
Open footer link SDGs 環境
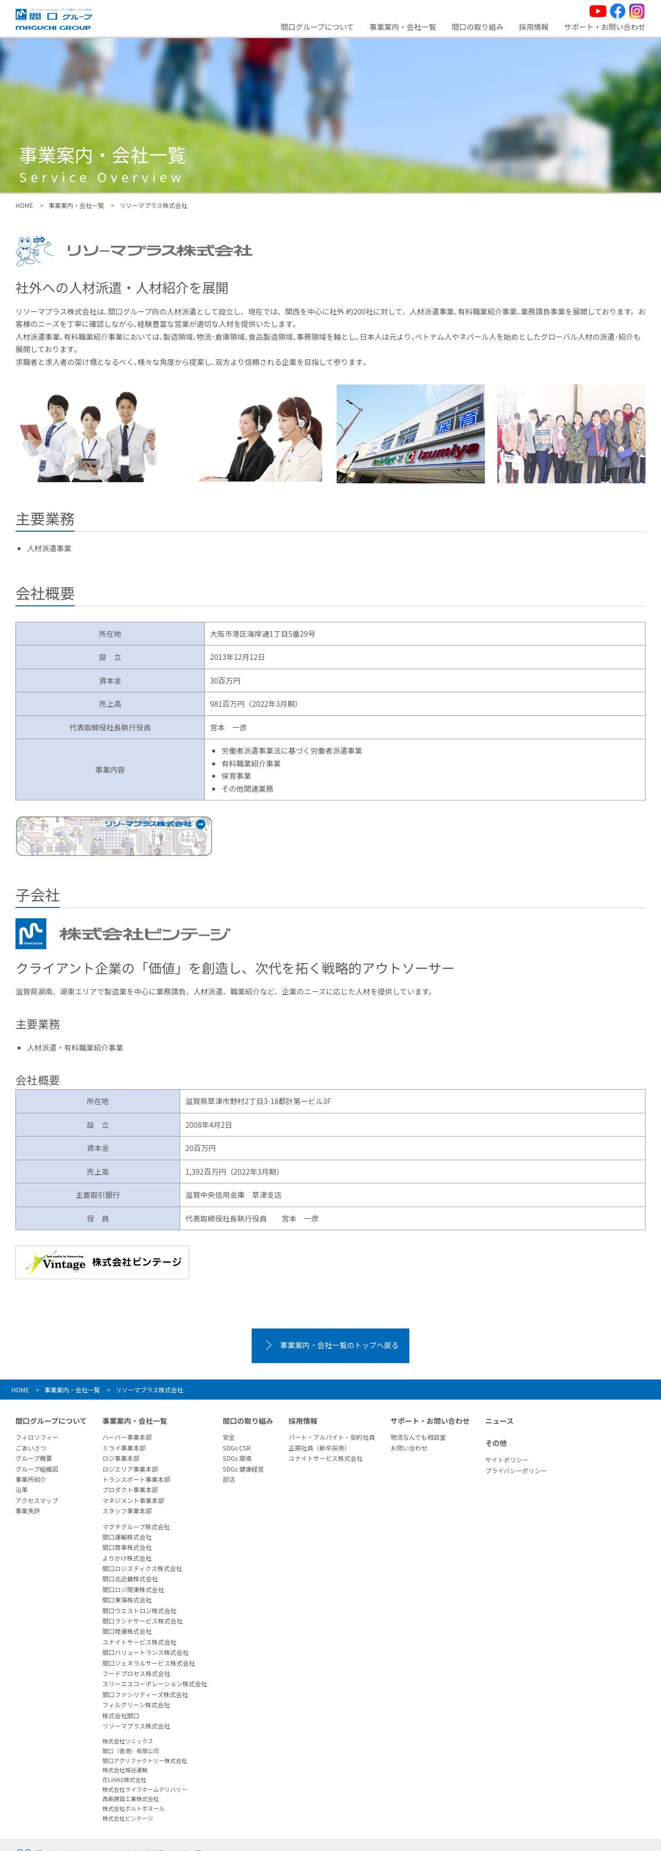[237, 1459]
